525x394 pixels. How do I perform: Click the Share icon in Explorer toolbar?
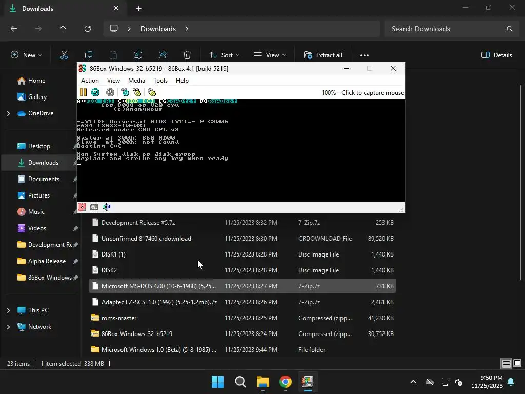163,55
